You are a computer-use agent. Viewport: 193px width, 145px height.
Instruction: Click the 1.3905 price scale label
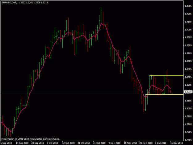pos(188,37)
